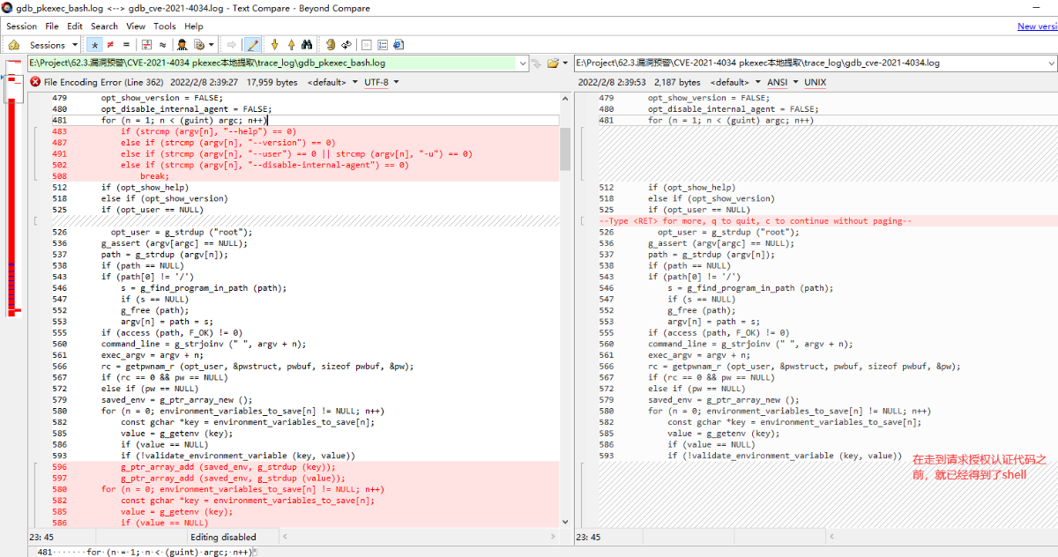Go to previous difference up arrow
This screenshot has width=1058, height=557.
(x=291, y=44)
